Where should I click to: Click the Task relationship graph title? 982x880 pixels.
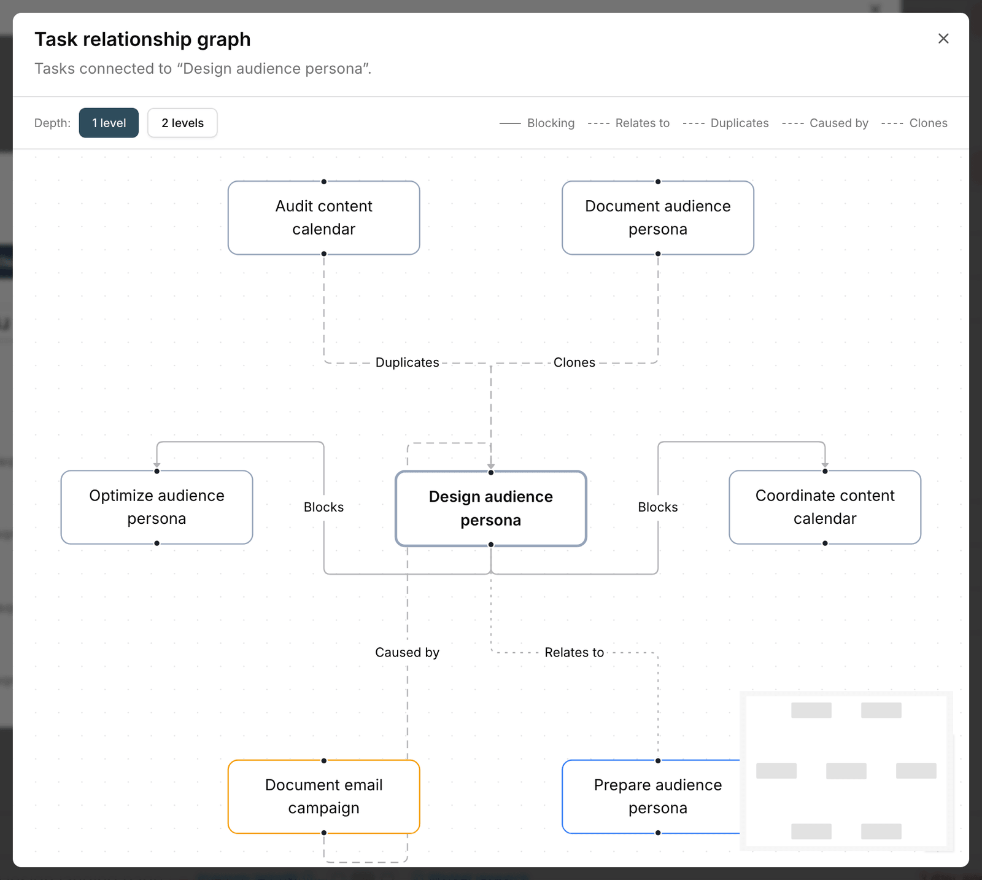(142, 39)
